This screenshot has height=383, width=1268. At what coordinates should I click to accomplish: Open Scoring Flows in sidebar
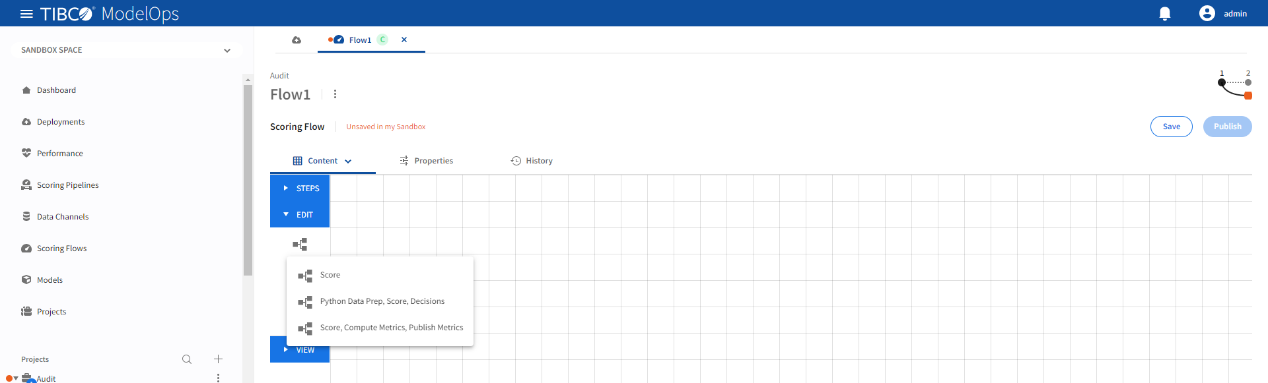[x=62, y=249]
